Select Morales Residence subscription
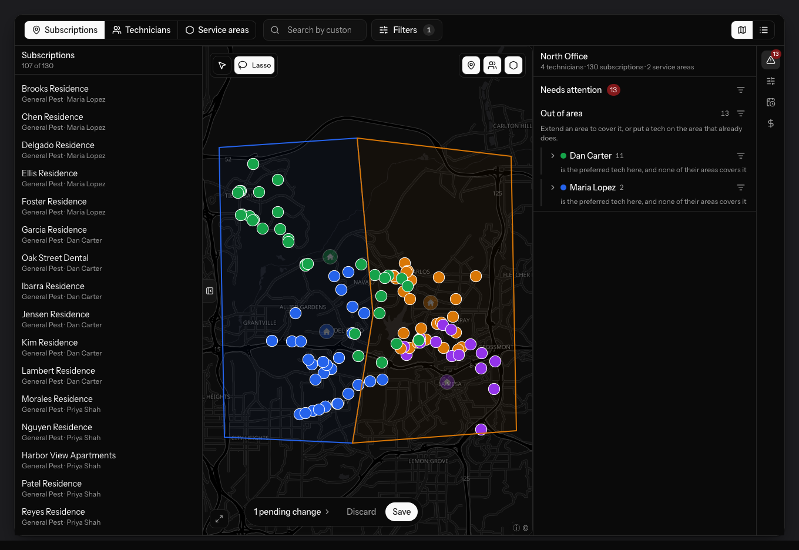 [109, 404]
